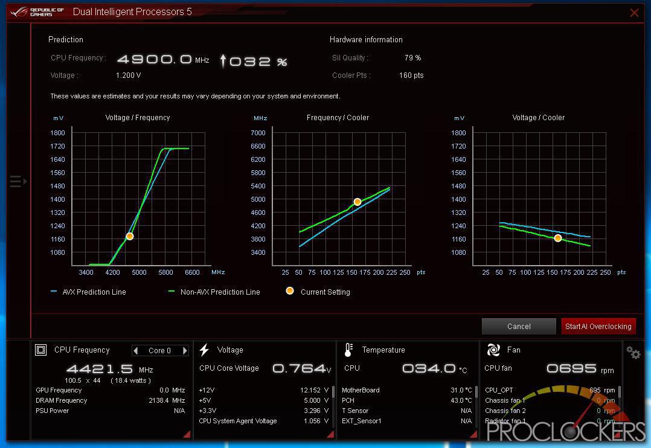This screenshot has height=448, width=651.
Task: Click the 'DRAM Frequency' row label
Action: 62,400
